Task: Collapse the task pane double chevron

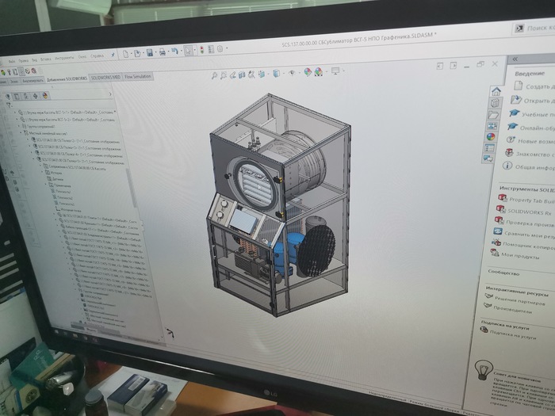Action: 515,59
